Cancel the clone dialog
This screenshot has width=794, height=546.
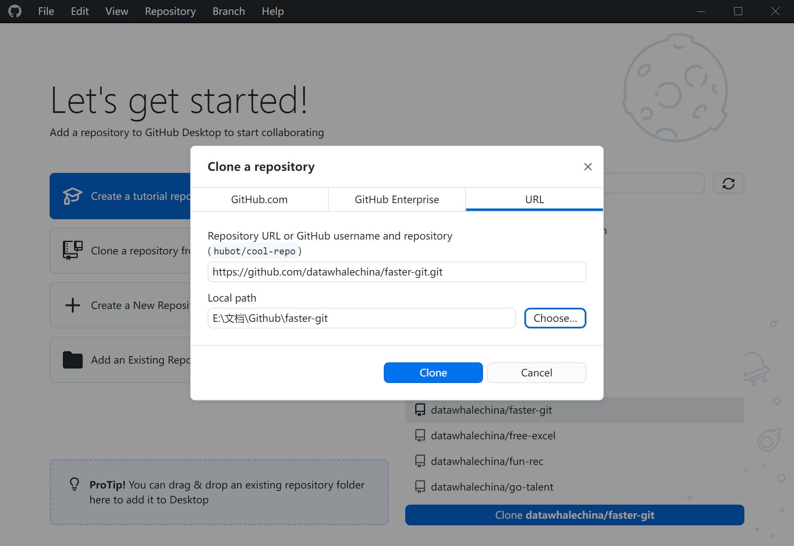coord(536,373)
